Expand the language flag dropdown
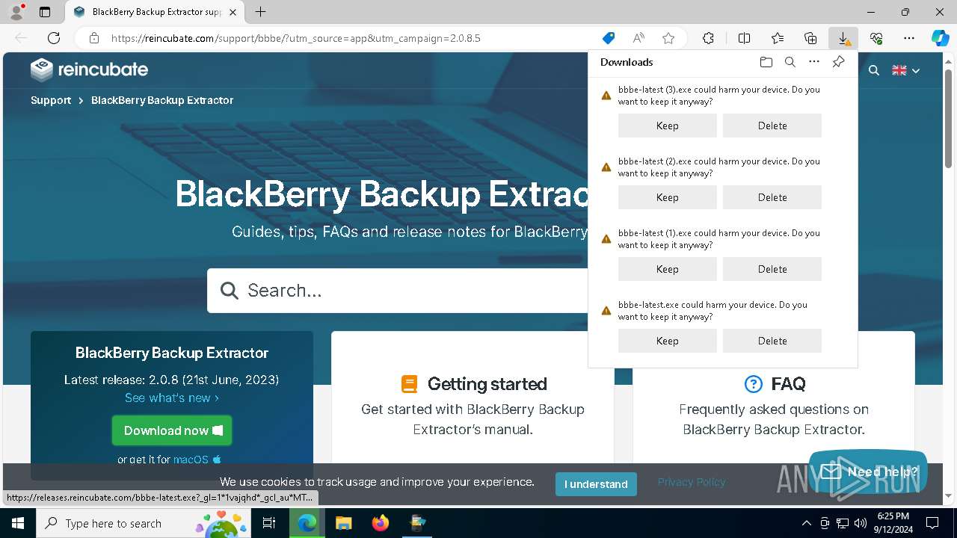This screenshot has width=957, height=538. pyautogui.click(x=905, y=70)
